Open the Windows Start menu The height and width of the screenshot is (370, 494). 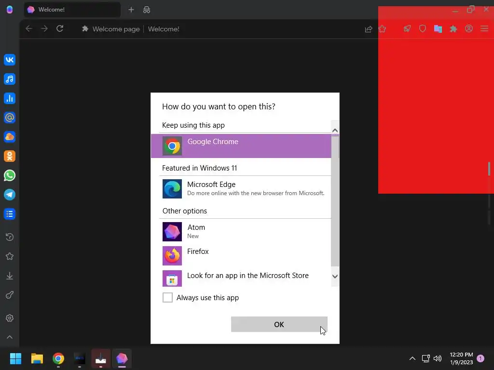pyautogui.click(x=15, y=358)
